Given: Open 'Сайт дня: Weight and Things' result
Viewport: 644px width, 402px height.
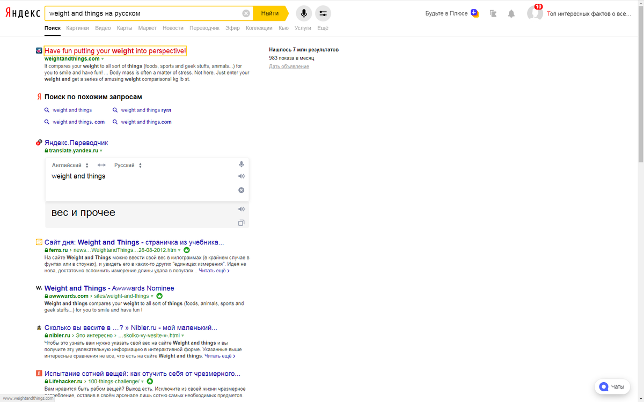Looking at the screenshot, I should (x=134, y=242).
